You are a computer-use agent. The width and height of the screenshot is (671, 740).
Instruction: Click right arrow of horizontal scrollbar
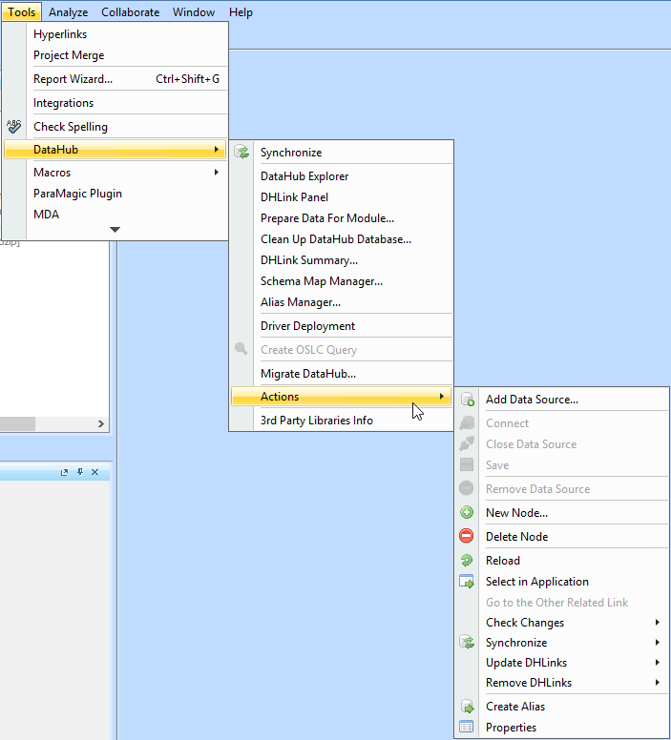(100, 423)
